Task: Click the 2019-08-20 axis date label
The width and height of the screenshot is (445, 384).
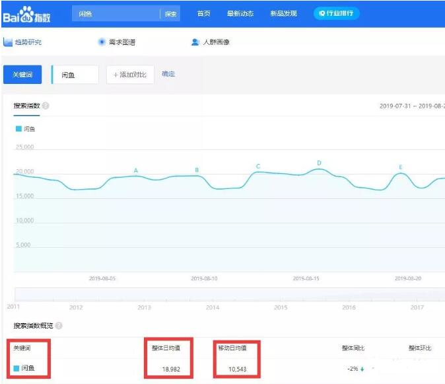Action: pyautogui.click(x=408, y=278)
